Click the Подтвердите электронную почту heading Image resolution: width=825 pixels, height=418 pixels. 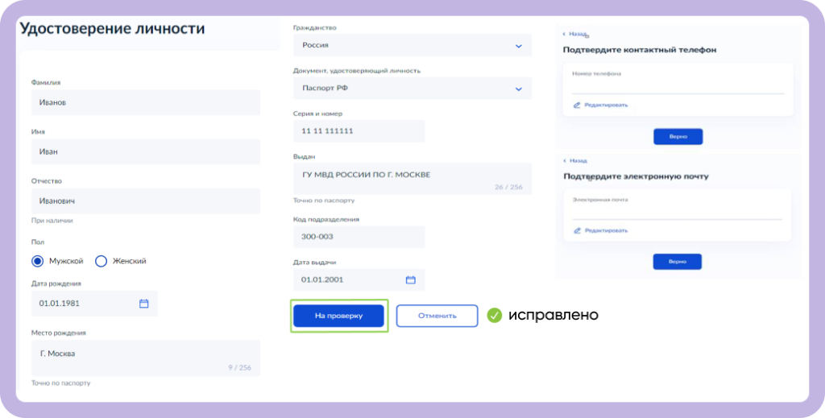point(636,176)
